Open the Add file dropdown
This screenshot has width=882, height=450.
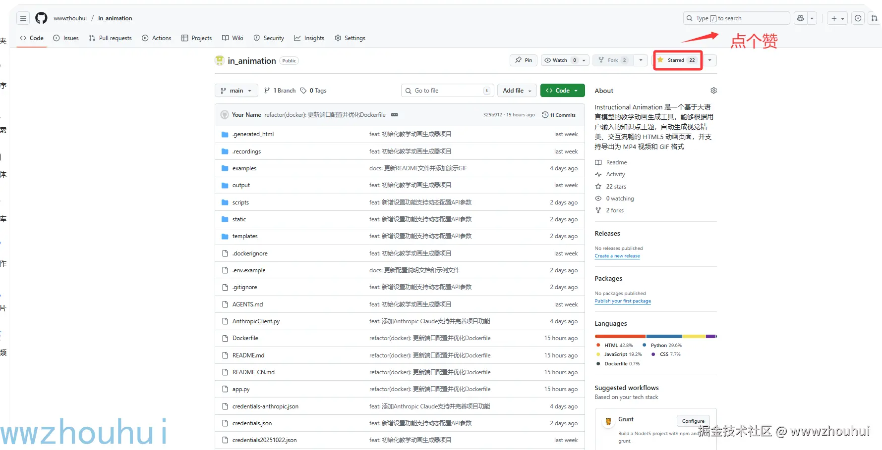point(517,91)
